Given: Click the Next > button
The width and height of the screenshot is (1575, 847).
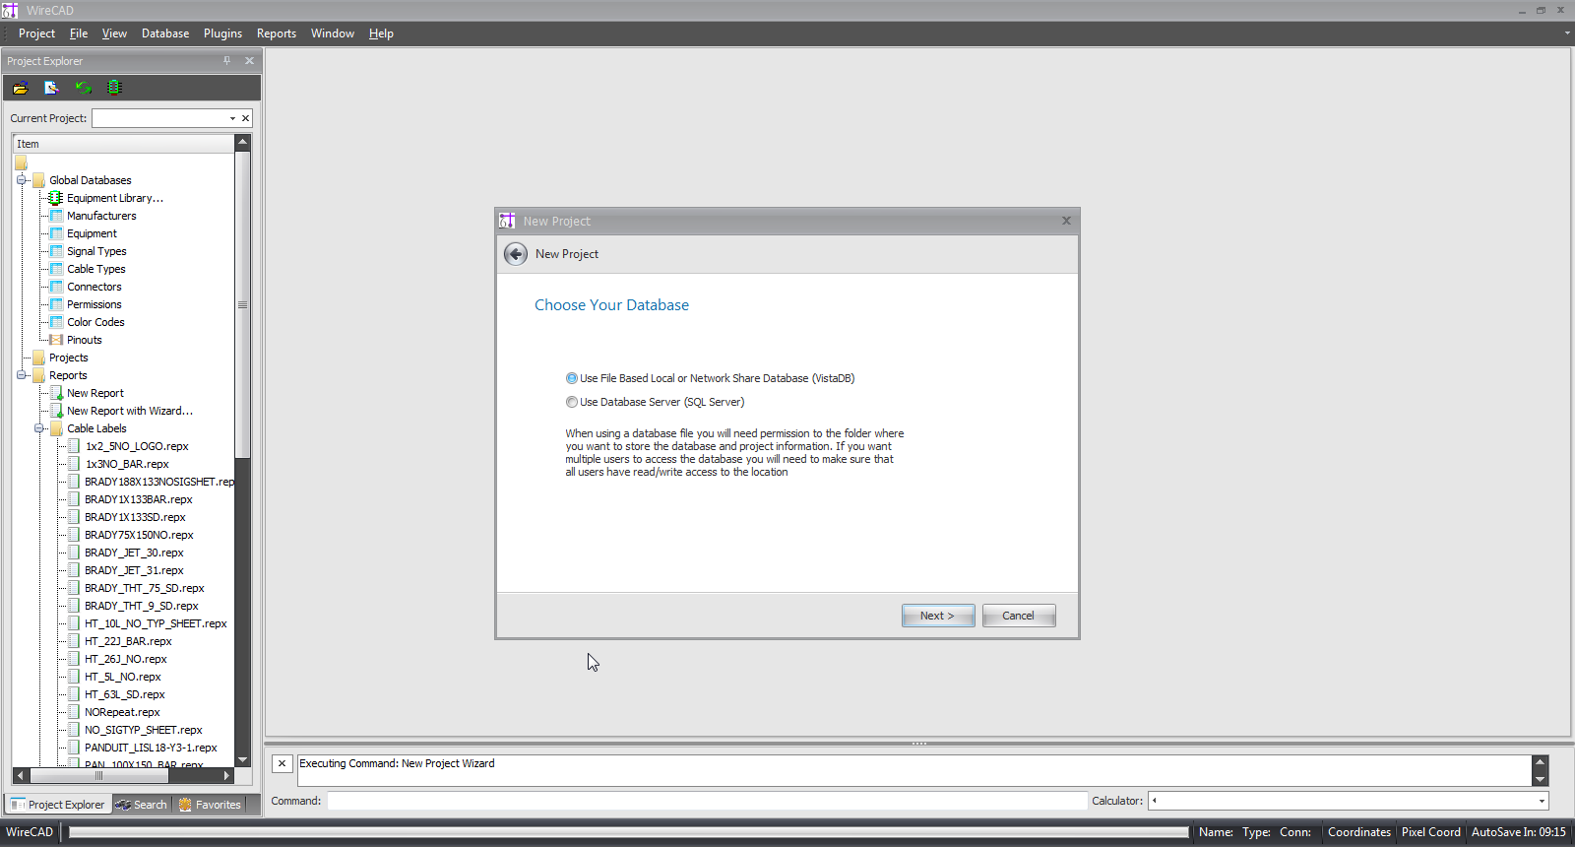Looking at the screenshot, I should [938, 616].
